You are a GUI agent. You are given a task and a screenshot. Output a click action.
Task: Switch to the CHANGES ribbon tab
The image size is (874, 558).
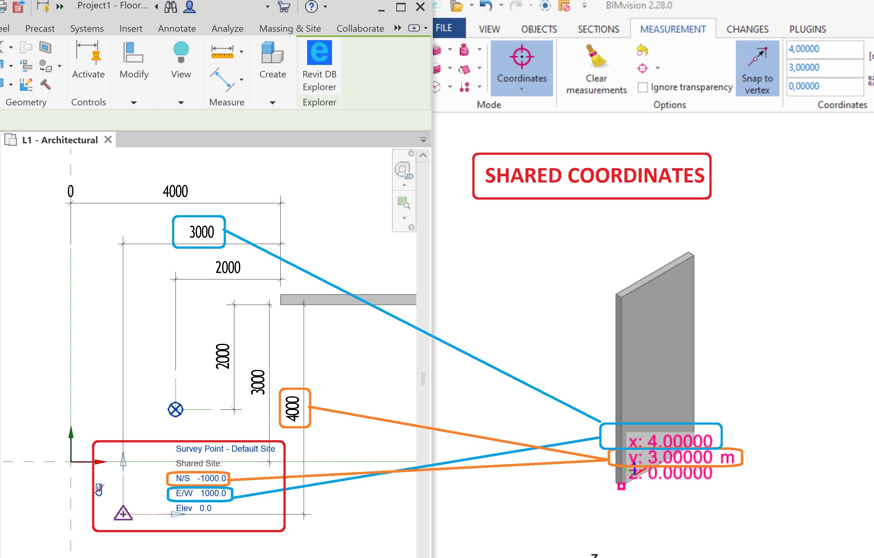(747, 29)
